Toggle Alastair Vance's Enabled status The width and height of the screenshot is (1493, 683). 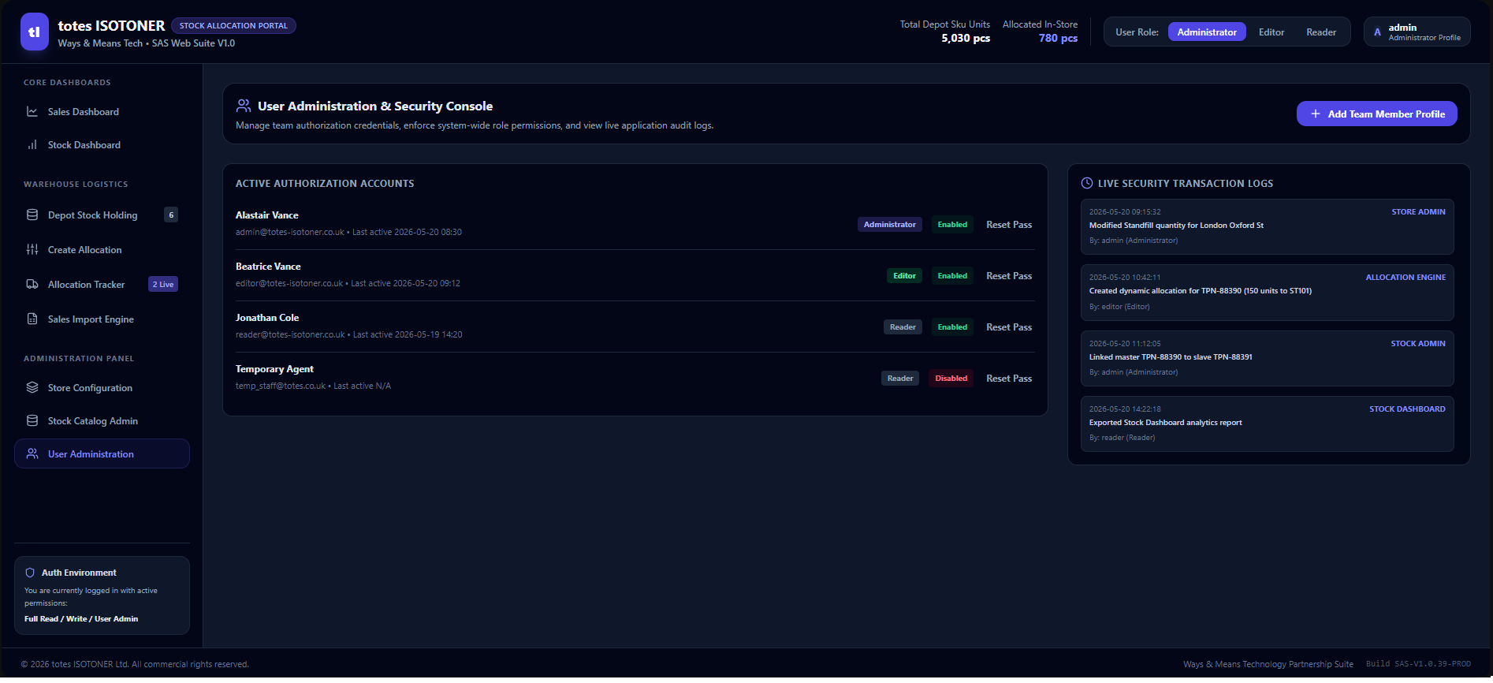(952, 225)
